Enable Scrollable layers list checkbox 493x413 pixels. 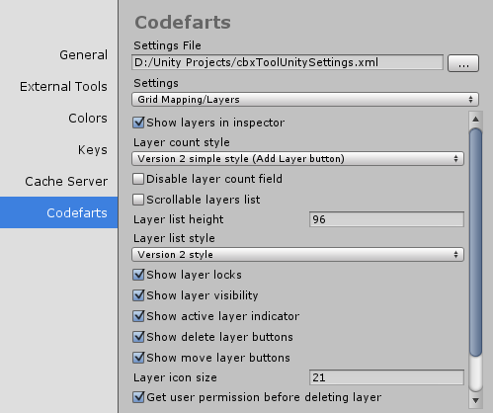click(x=138, y=200)
